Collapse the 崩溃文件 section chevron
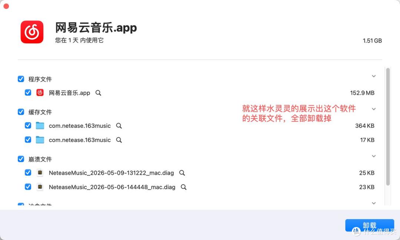Viewport: 400px width, 240px height. 374,156
